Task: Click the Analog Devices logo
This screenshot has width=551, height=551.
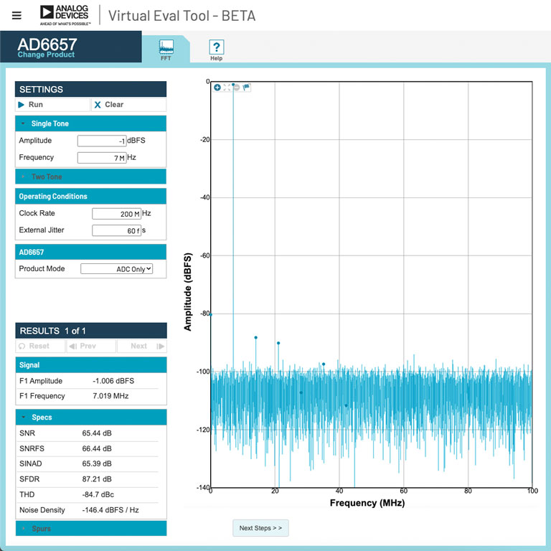Action: click(65, 15)
